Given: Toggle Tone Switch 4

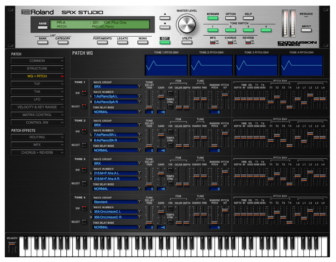Looking at the screenshot, I should point(266,30).
